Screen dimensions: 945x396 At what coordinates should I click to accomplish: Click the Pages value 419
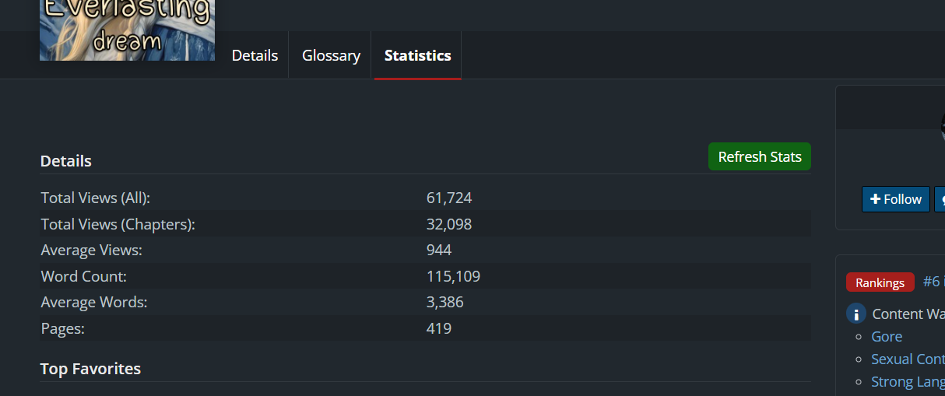439,328
